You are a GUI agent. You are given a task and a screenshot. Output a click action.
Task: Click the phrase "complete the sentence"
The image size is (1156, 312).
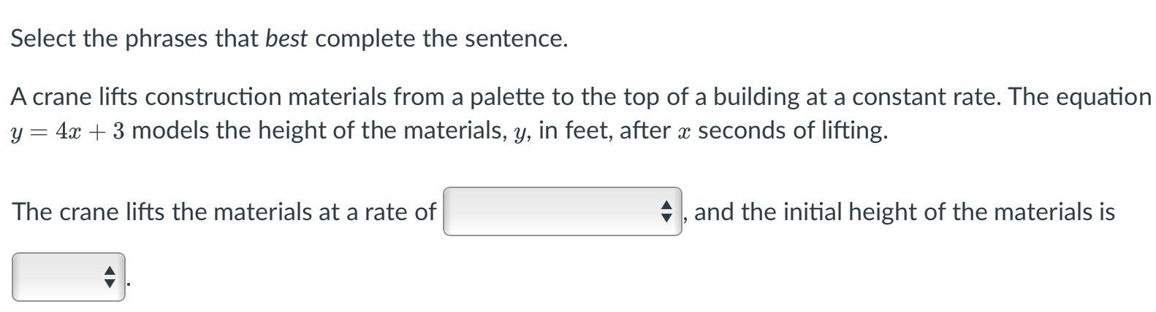[441, 39]
